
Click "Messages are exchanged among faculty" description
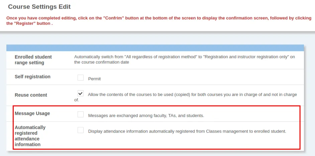pyautogui.click(x=146, y=116)
